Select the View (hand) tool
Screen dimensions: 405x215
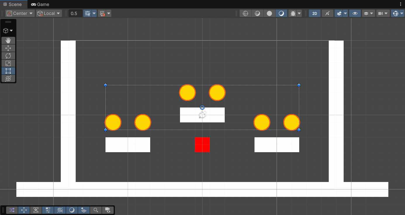(8, 40)
